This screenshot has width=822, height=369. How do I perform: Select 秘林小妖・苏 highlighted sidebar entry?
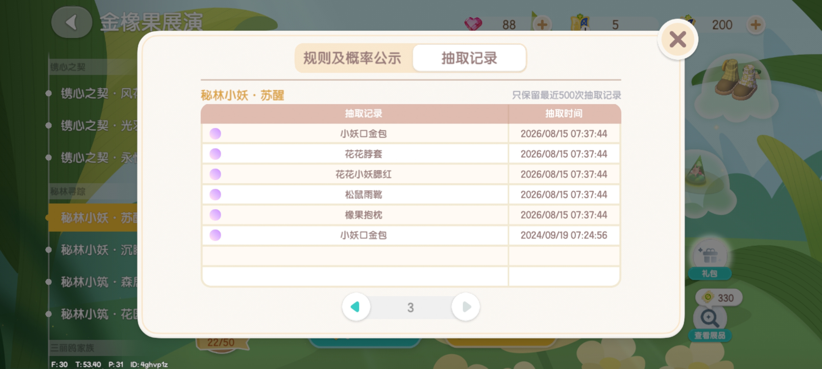tap(93, 218)
